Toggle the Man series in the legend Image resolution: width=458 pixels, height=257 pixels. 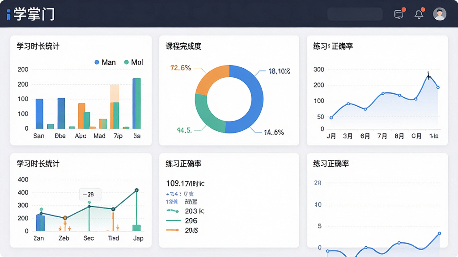pos(105,62)
